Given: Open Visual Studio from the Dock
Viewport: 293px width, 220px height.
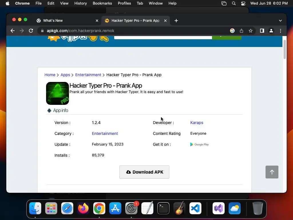Looking at the screenshot, I should pos(218,208).
